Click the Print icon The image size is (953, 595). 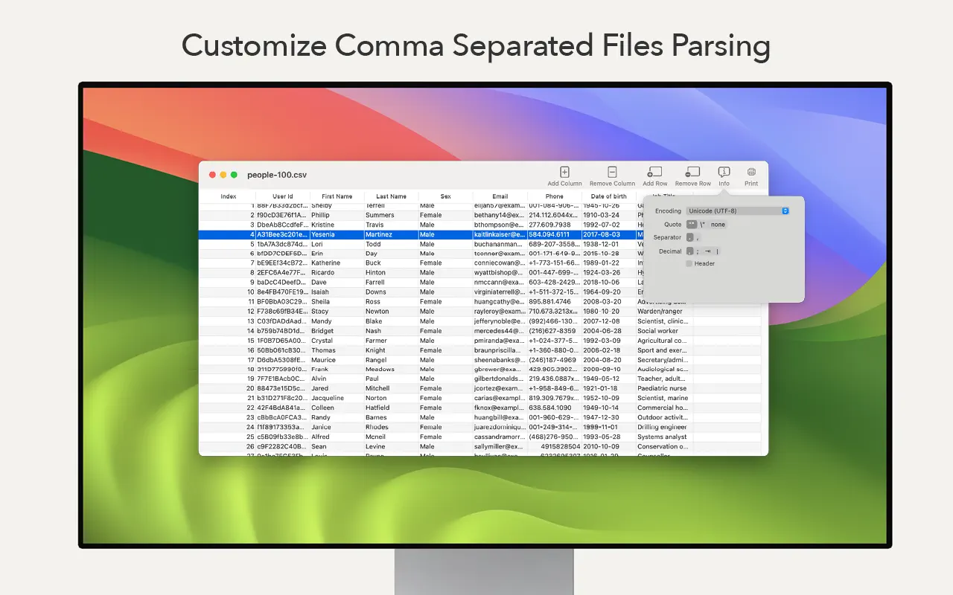[x=750, y=172]
